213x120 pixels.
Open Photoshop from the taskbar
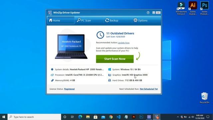[141, 117]
